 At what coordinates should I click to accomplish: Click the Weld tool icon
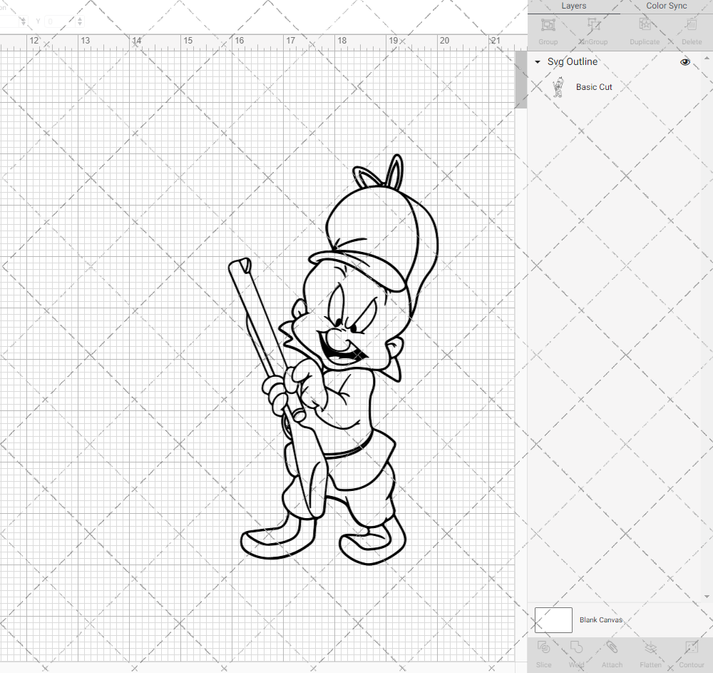pos(576,647)
